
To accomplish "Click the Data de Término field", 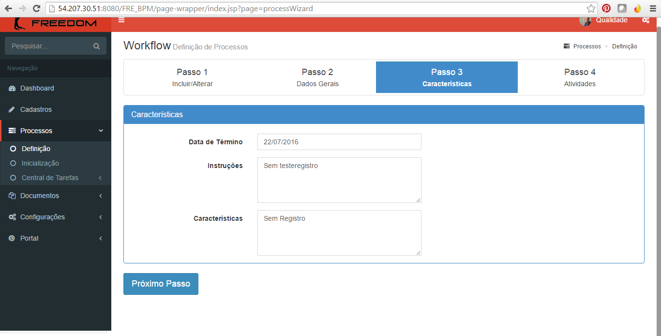I will pyautogui.click(x=339, y=142).
